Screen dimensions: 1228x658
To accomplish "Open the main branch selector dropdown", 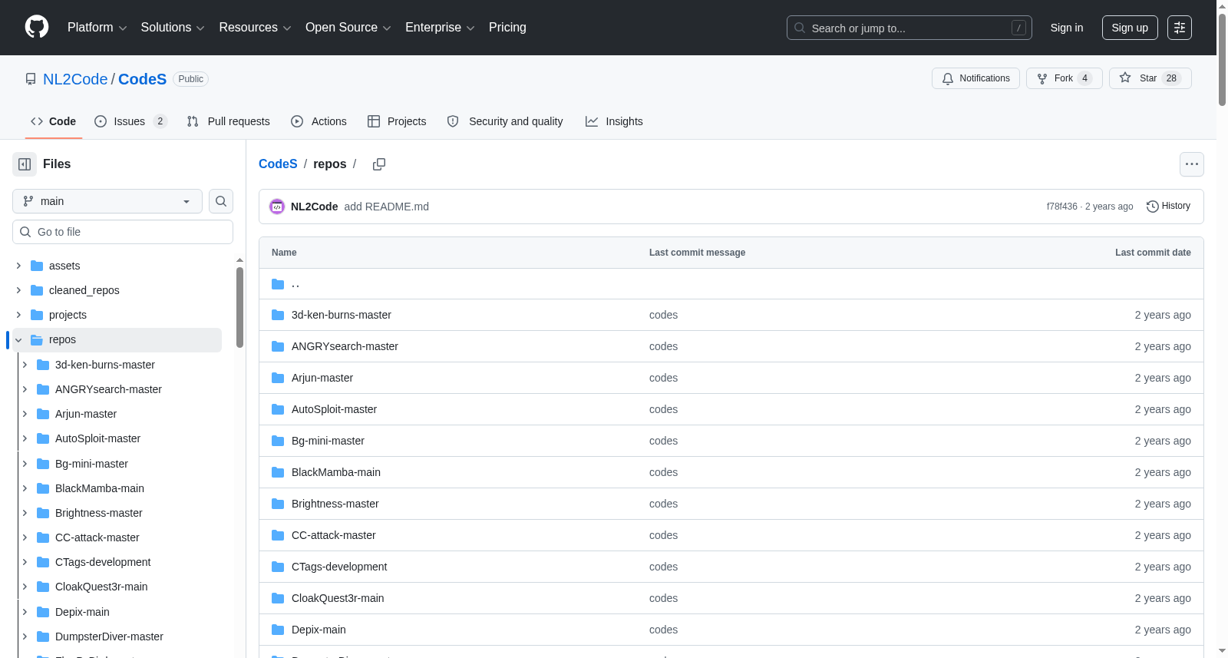I will [x=107, y=201].
